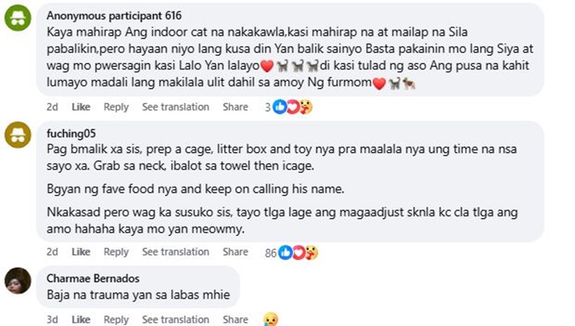The height and width of the screenshot is (326, 575).
Task: View the 86 reactions on fuching05's comment
Action: click(291, 252)
